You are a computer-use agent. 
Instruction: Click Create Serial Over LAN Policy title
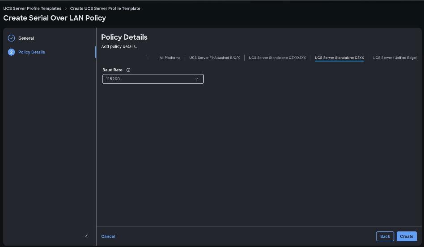(55, 18)
